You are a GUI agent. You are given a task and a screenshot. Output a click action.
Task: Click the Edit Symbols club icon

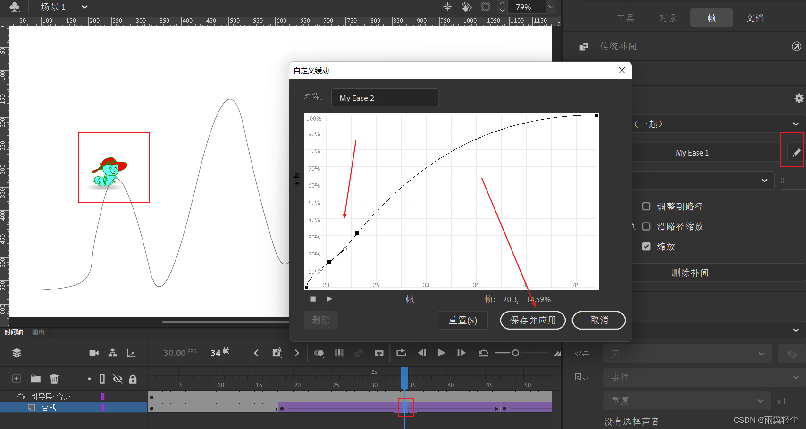pyautogui.click(x=15, y=7)
